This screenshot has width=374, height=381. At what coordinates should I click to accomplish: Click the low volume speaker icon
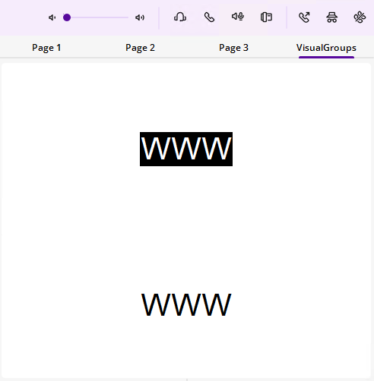point(52,17)
